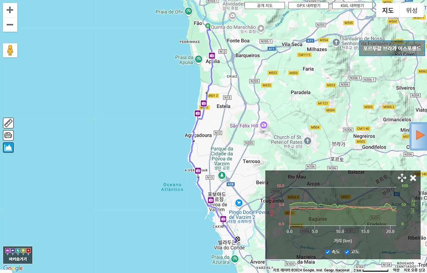The width and height of the screenshot is (427, 273).
Task: Click the 포르투갈 브라가 이스포젠드 title box
Action: (x=392, y=48)
